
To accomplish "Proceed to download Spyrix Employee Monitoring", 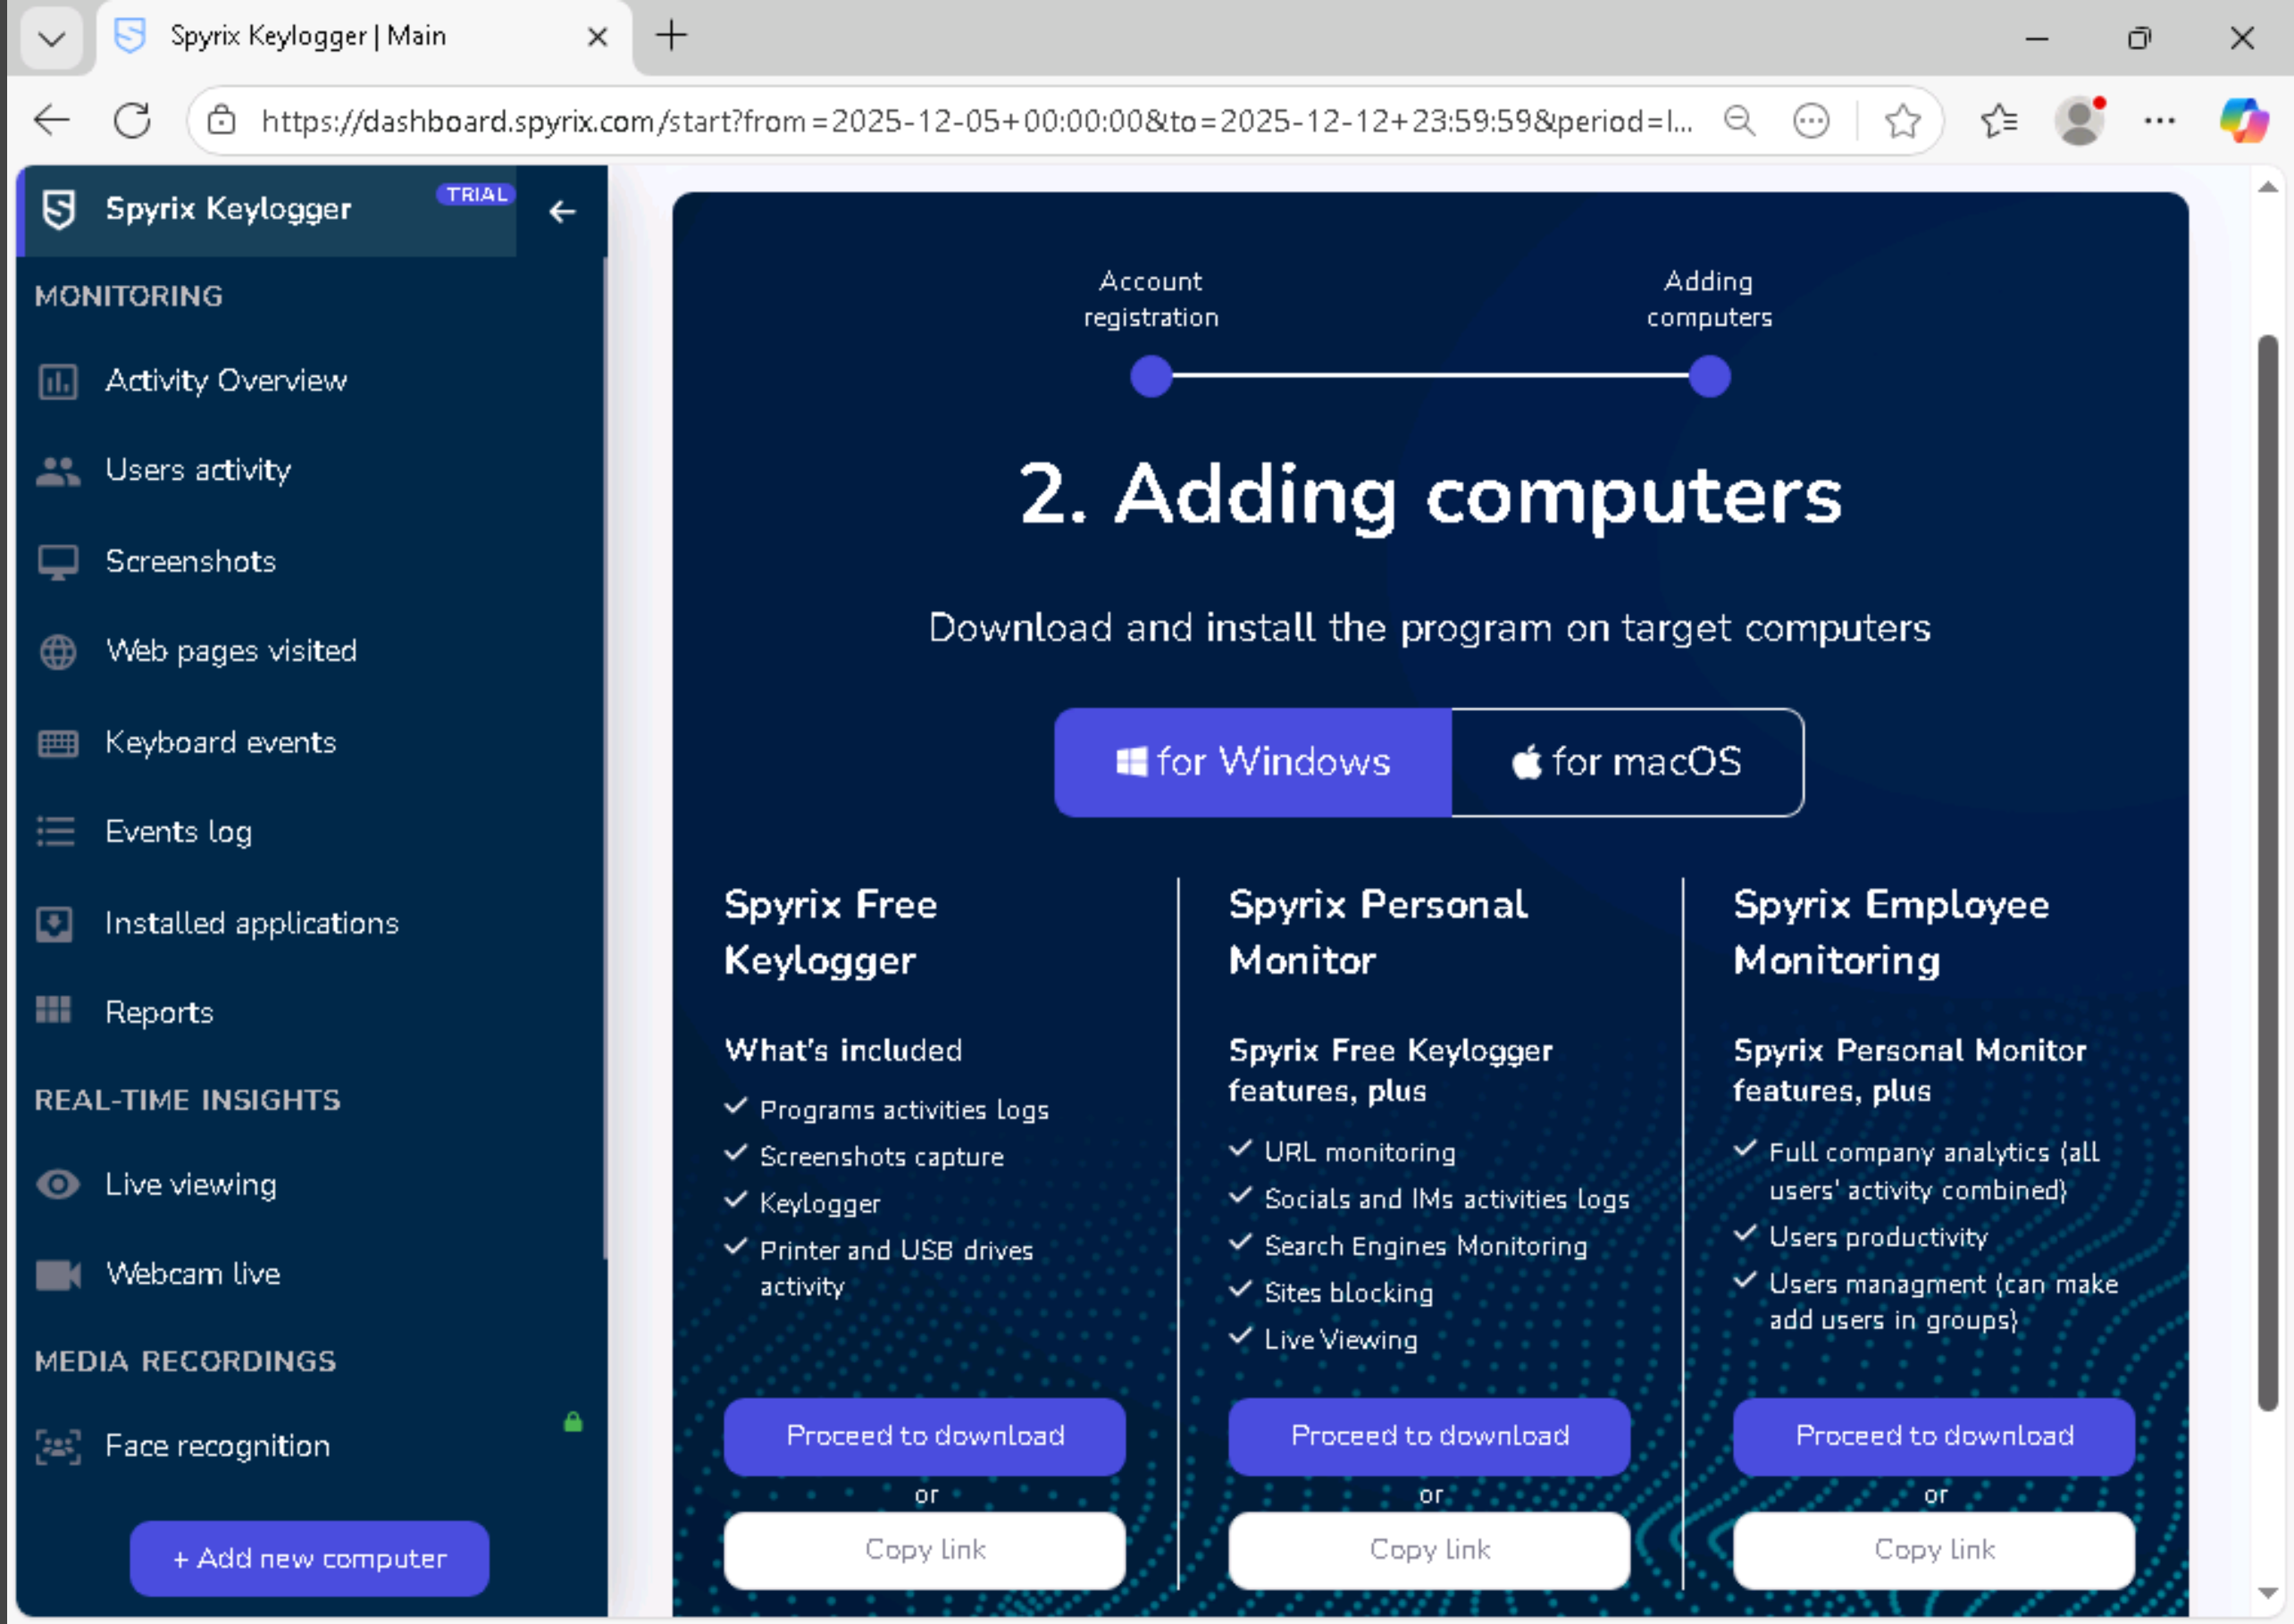I will 1934,1436.
